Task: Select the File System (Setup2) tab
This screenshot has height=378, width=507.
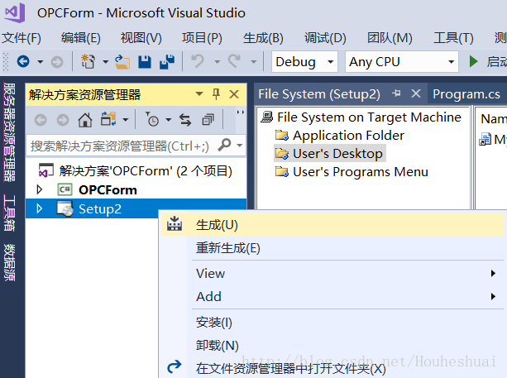Action: (x=319, y=94)
